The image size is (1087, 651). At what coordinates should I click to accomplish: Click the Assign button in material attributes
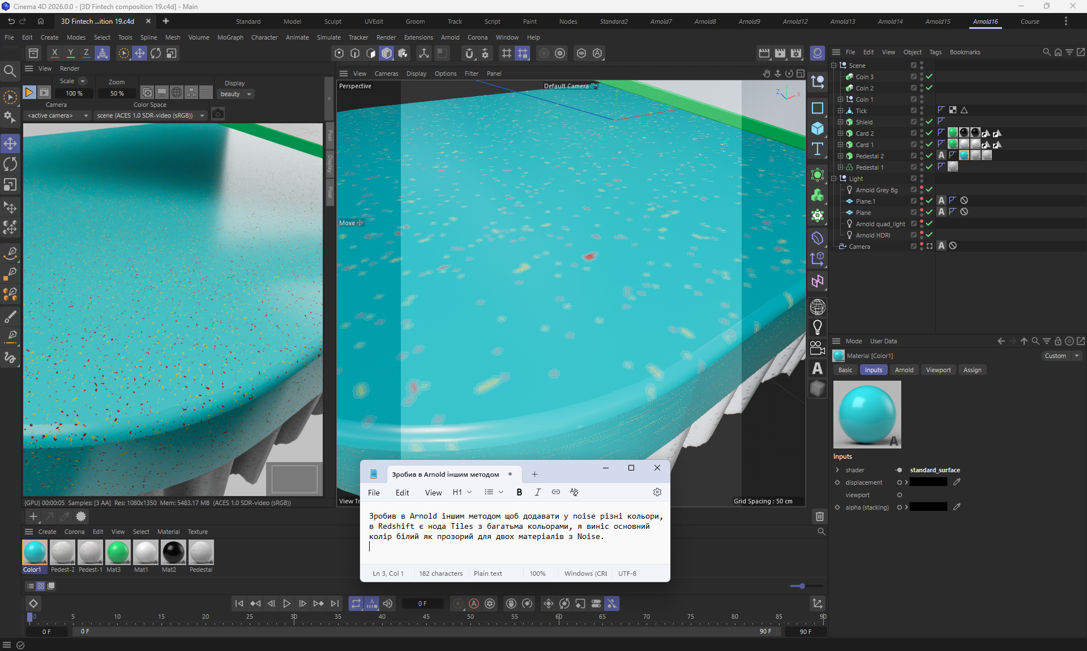(x=972, y=370)
